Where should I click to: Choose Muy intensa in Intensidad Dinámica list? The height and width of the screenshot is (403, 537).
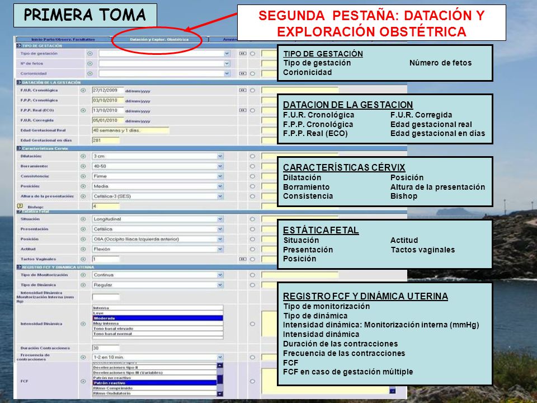[158, 323]
